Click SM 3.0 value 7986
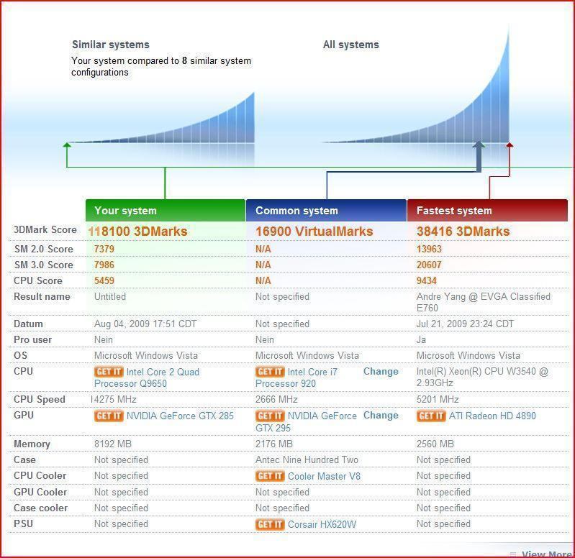 point(104,265)
